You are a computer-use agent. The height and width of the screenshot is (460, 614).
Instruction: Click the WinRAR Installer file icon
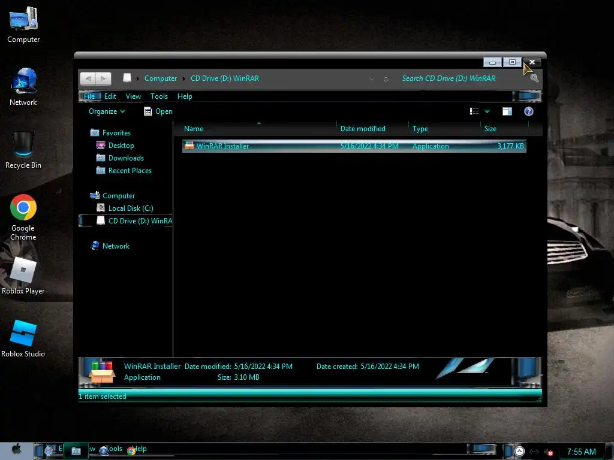click(189, 146)
